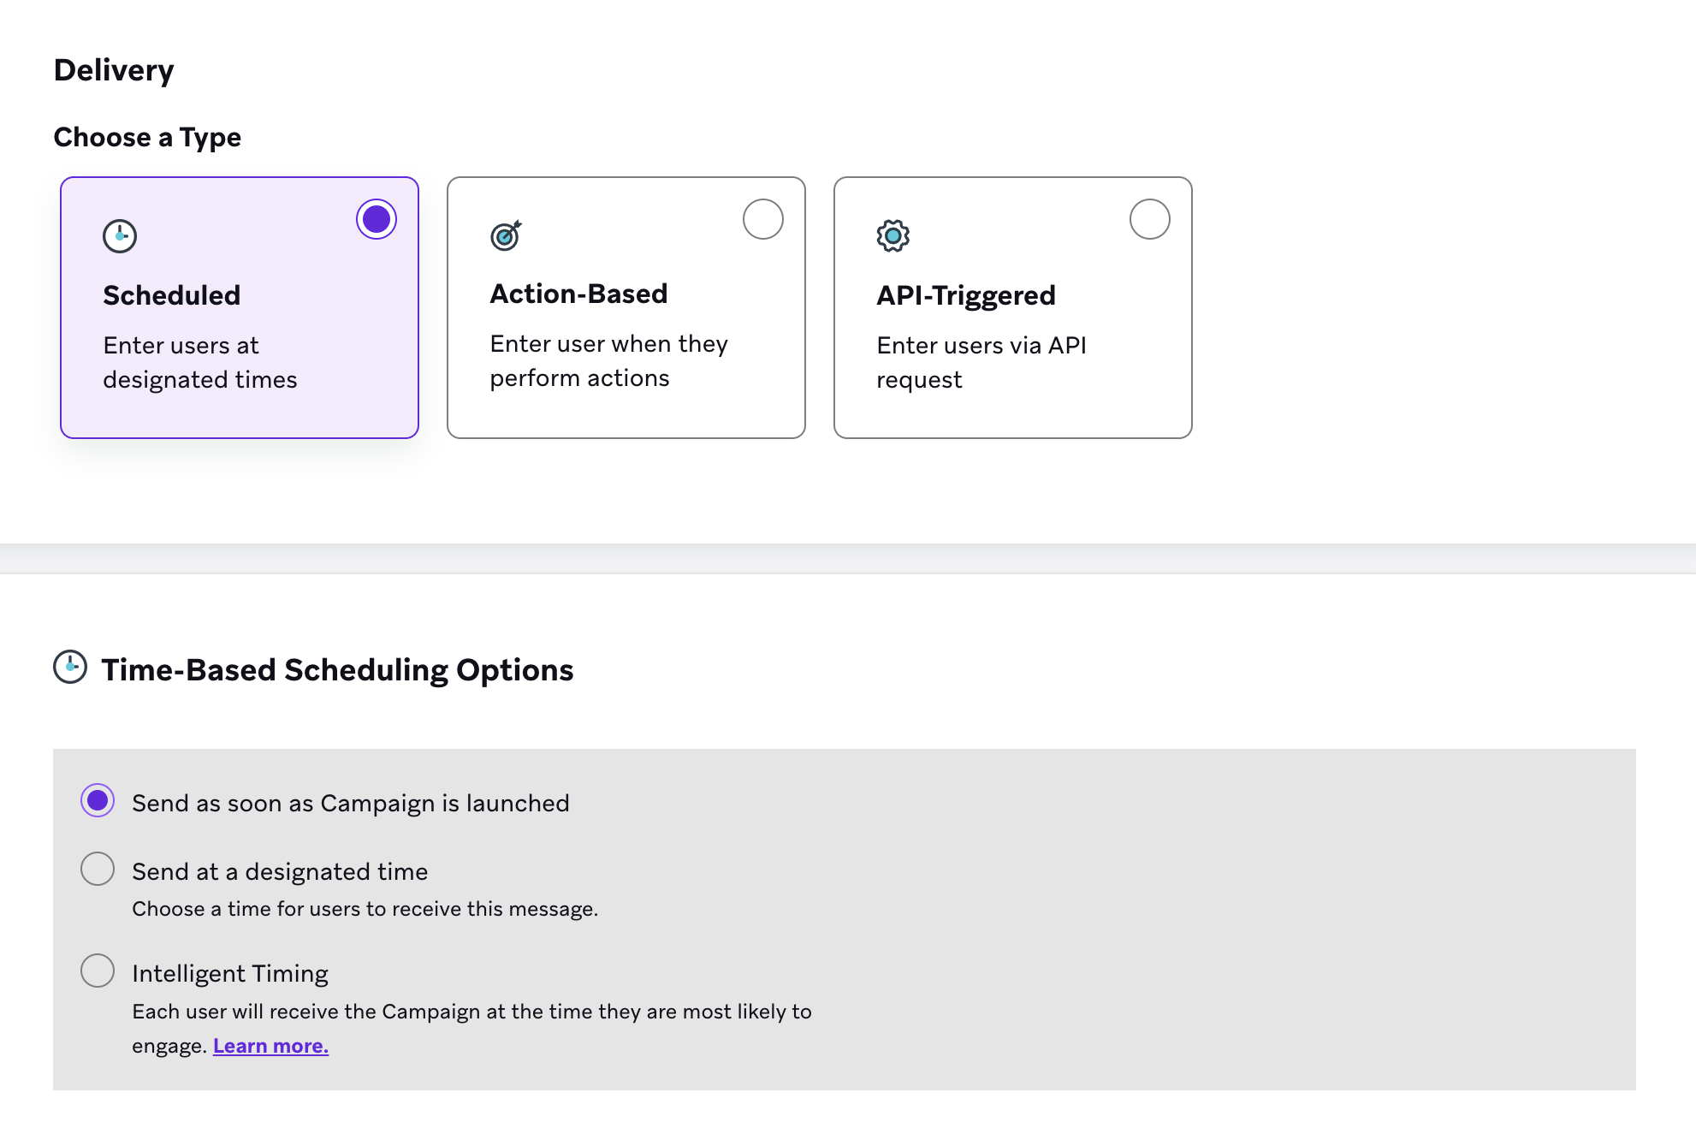Click the gear icon in API-Triggered card

(892, 235)
